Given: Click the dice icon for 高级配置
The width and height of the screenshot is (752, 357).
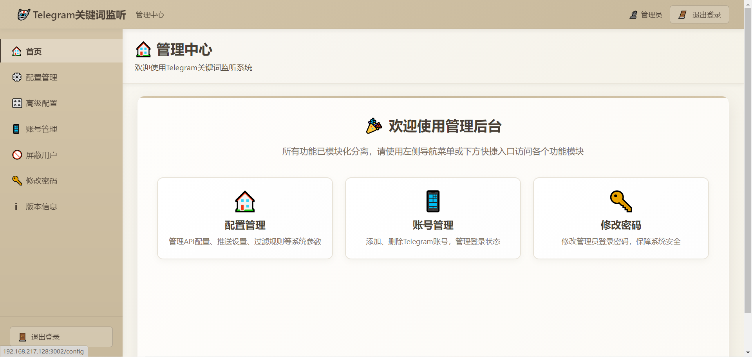Looking at the screenshot, I should (17, 103).
